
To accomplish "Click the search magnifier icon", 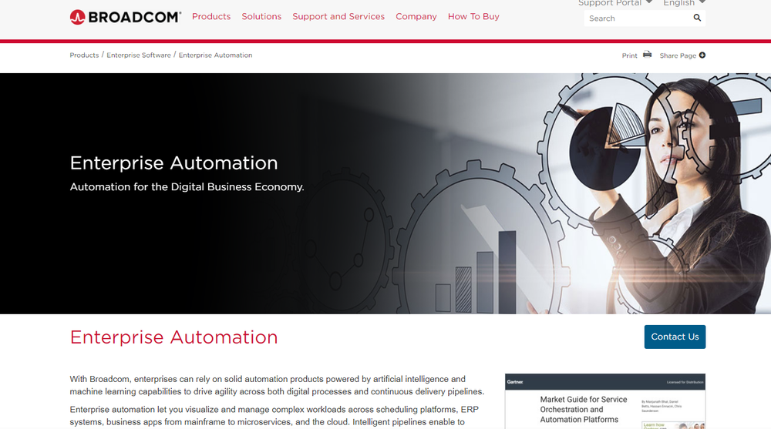I will (697, 18).
